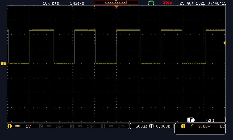Click the waveform memory overview bar
The height and width of the screenshot is (140, 233).
(116, 2)
